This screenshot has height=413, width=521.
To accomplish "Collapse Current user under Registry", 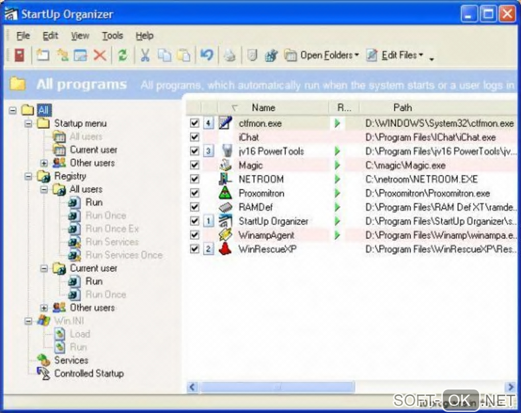I will [44, 268].
